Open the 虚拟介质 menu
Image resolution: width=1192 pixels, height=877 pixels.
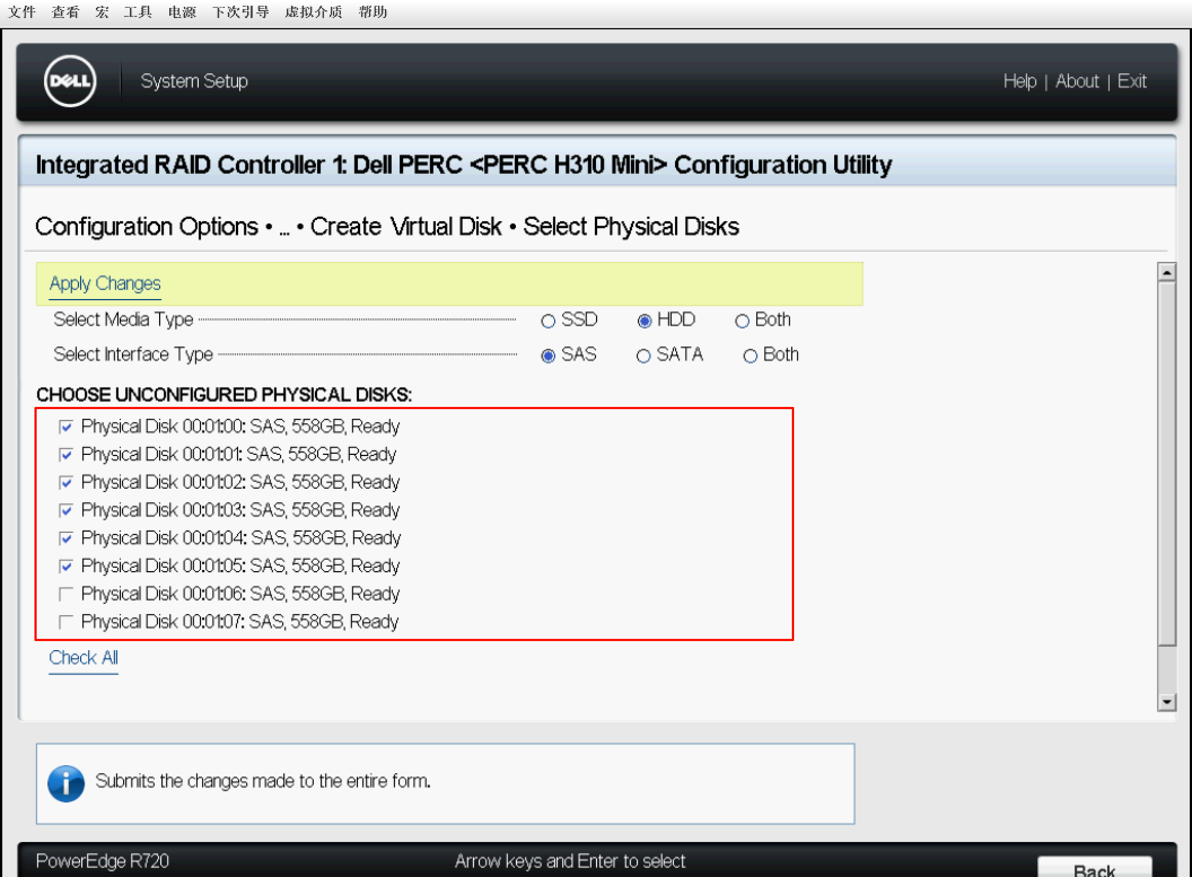click(314, 12)
